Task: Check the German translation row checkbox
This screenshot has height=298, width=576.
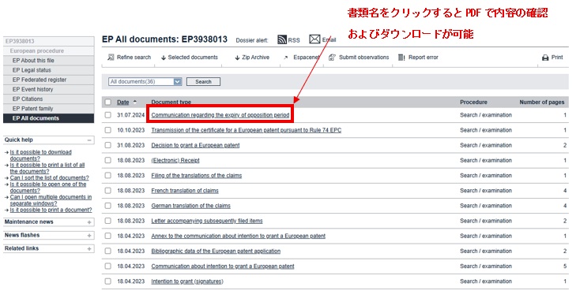Action: coord(107,206)
